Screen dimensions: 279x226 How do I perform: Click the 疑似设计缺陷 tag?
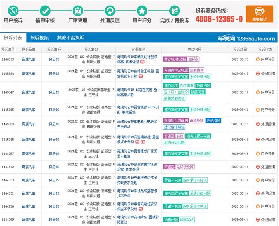(x=174, y=127)
